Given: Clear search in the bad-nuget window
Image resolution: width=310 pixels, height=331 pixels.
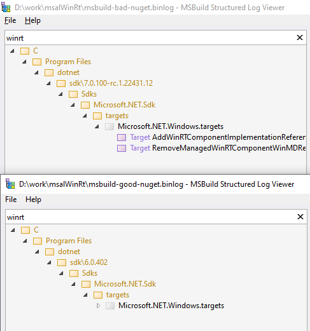Looking at the screenshot, I should pos(300,37).
